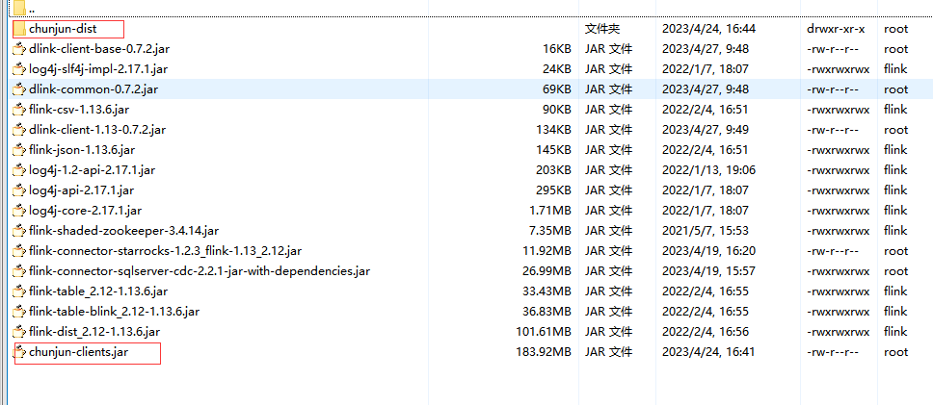Viewport: 933px width, 405px height.
Task: Click the 文件夹 type cell
Action: (602, 29)
